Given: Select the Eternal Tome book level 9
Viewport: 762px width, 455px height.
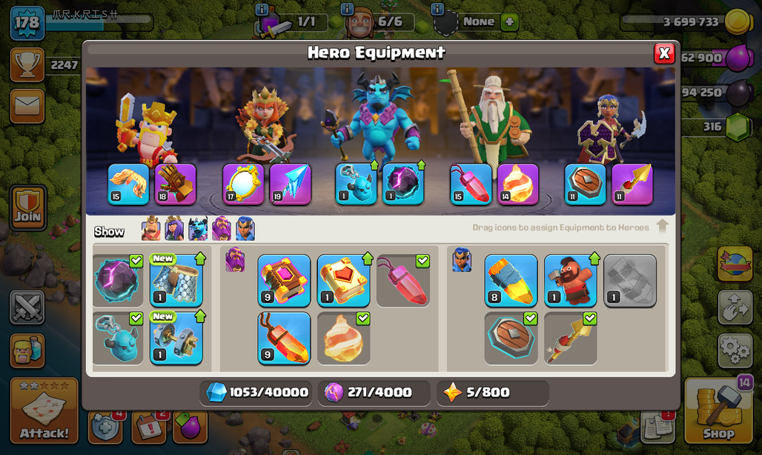Looking at the screenshot, I should 284,281.
